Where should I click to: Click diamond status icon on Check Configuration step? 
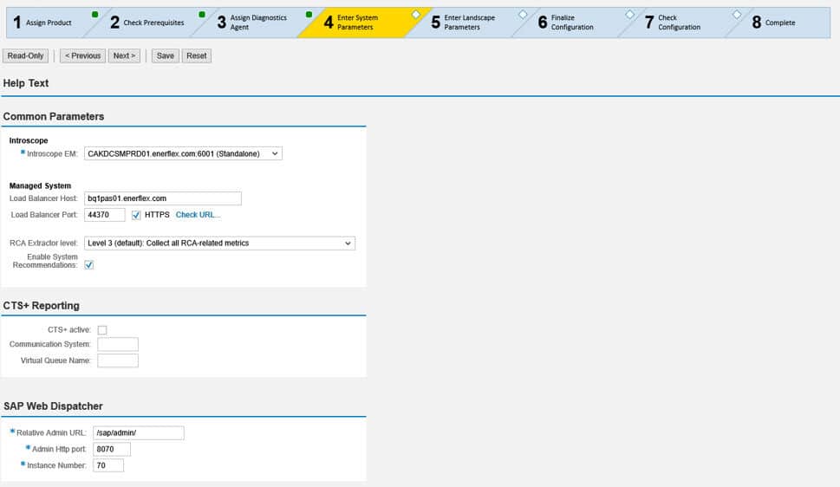click(x=737, y=15)
